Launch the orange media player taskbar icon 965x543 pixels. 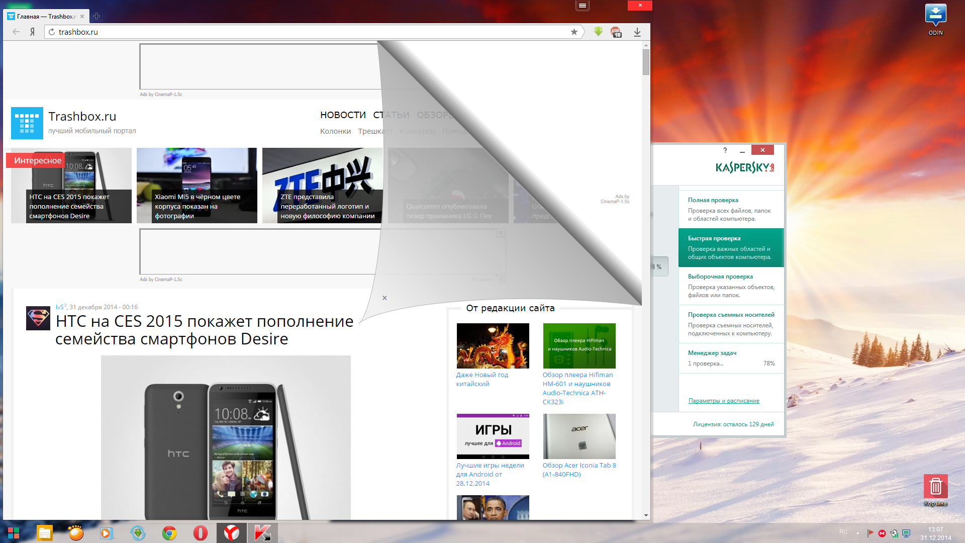(x=76, y=533)
